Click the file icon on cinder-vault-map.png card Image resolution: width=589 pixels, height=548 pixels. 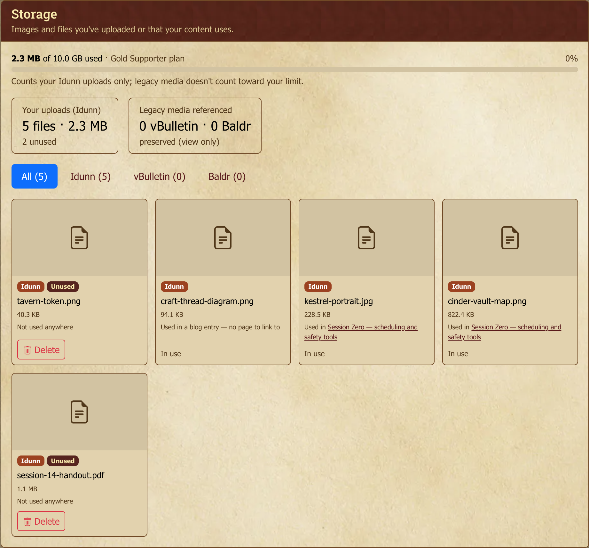[510, 238]
